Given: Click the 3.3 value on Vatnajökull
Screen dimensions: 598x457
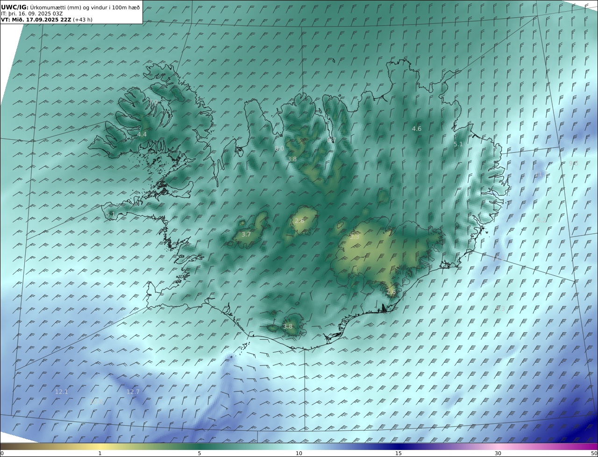Looking at the screenshot, I should (355, 237).
